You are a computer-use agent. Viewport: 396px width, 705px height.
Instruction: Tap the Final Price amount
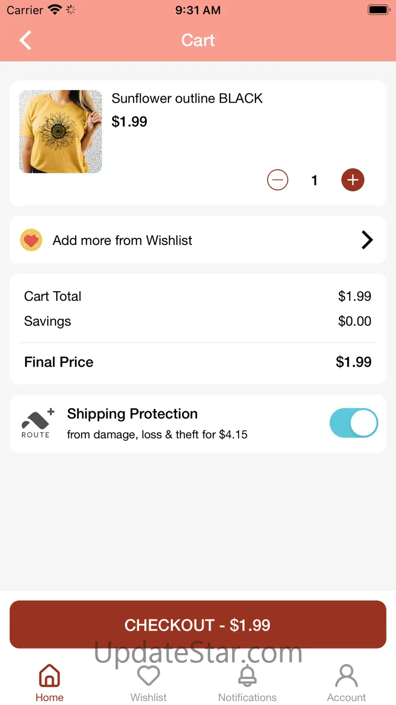pyautogui.click(x=353, y=362)
